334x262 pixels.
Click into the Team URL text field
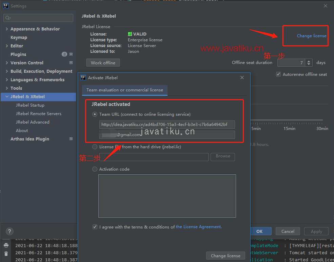pos(167,125)
